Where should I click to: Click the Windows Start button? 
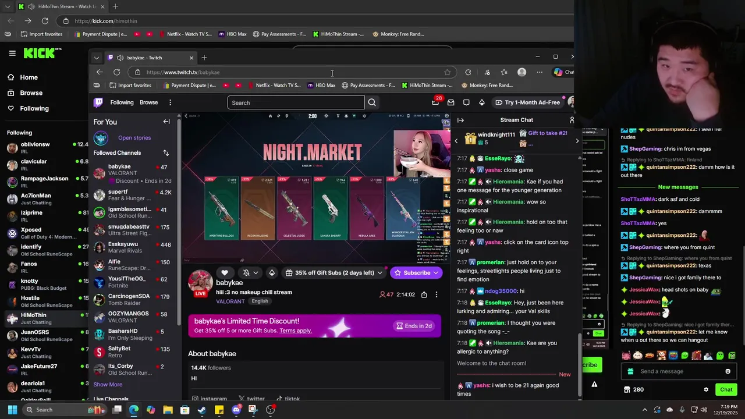pos(12,410)
